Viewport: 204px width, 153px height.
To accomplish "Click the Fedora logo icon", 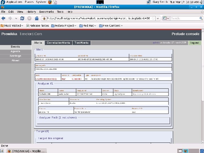I will pyautogui.click(x=3, y=2).
